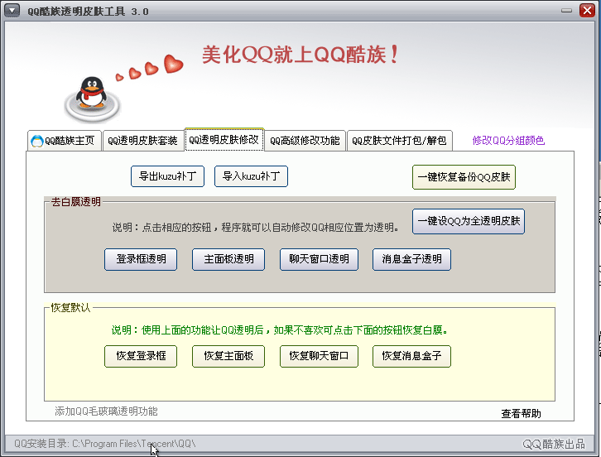Click the penguin icon on QQ酷族主页 tab
Image resolution: width=601 pixels, height=457 pixels.
click(x=37, y=141)
